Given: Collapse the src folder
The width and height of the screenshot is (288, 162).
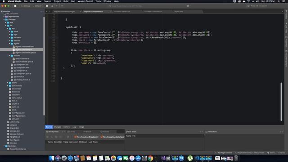Looking at the screenshot, I should pyautogui.click(x=6, y=26).
